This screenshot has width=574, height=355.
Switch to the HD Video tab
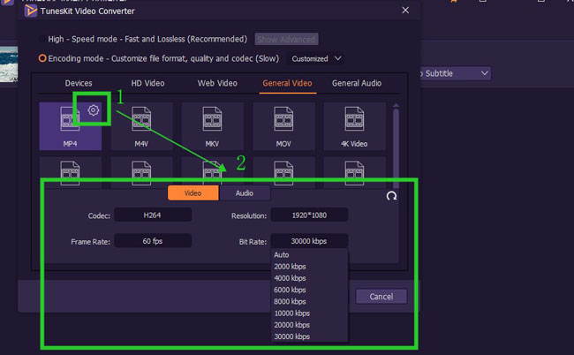147,83
